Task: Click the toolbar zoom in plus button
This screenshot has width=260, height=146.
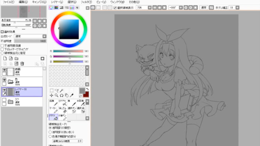Action: 159,8
